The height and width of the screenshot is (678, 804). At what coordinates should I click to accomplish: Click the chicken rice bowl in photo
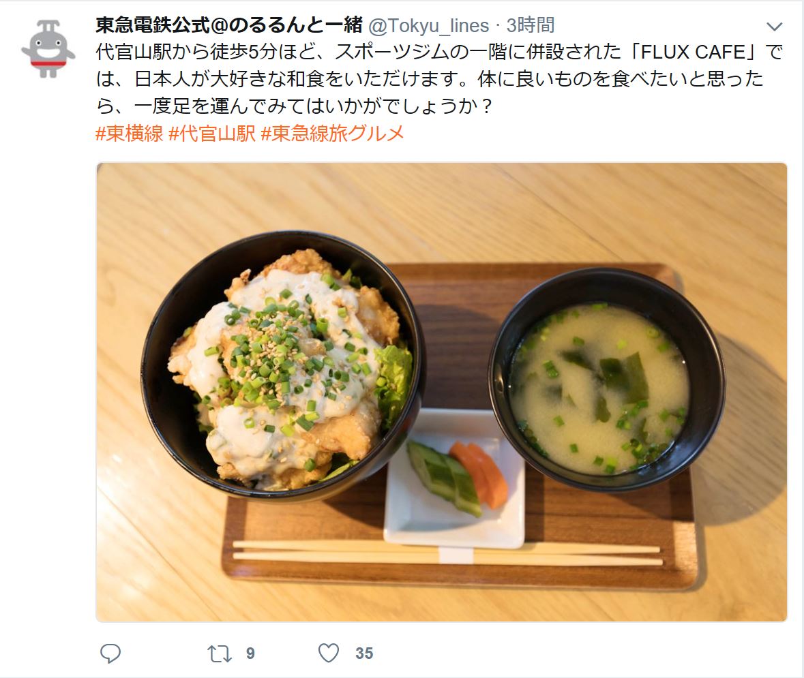(x=283, y=366)
